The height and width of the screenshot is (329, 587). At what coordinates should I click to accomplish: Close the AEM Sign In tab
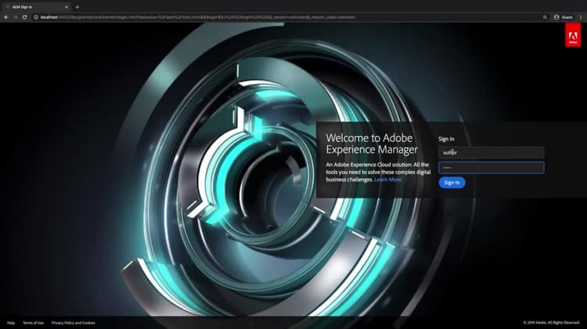(x=67, y=7)
